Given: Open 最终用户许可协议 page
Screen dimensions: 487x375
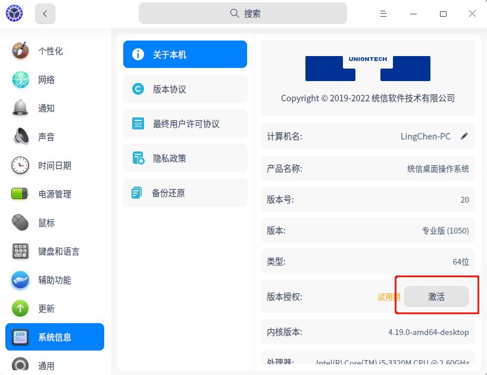Looking at the screenshot, I should (x=185, y=123).
